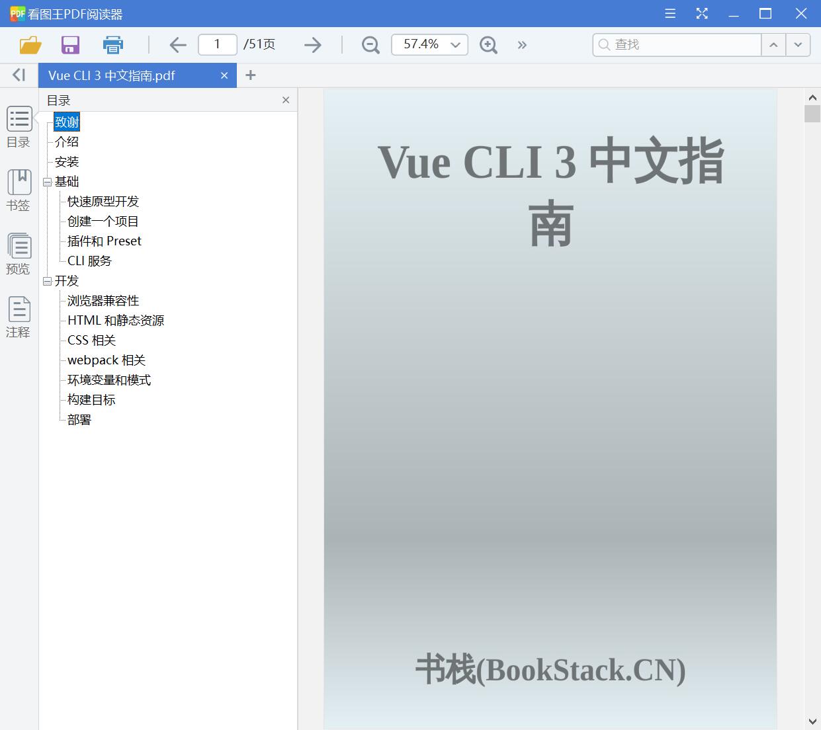Select 开发 in the outline
Image resolution: width=821 pixels, height=730 pixels.
[x=67, y=280]
